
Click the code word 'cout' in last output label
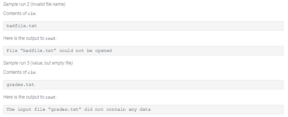tap(50, 97)
